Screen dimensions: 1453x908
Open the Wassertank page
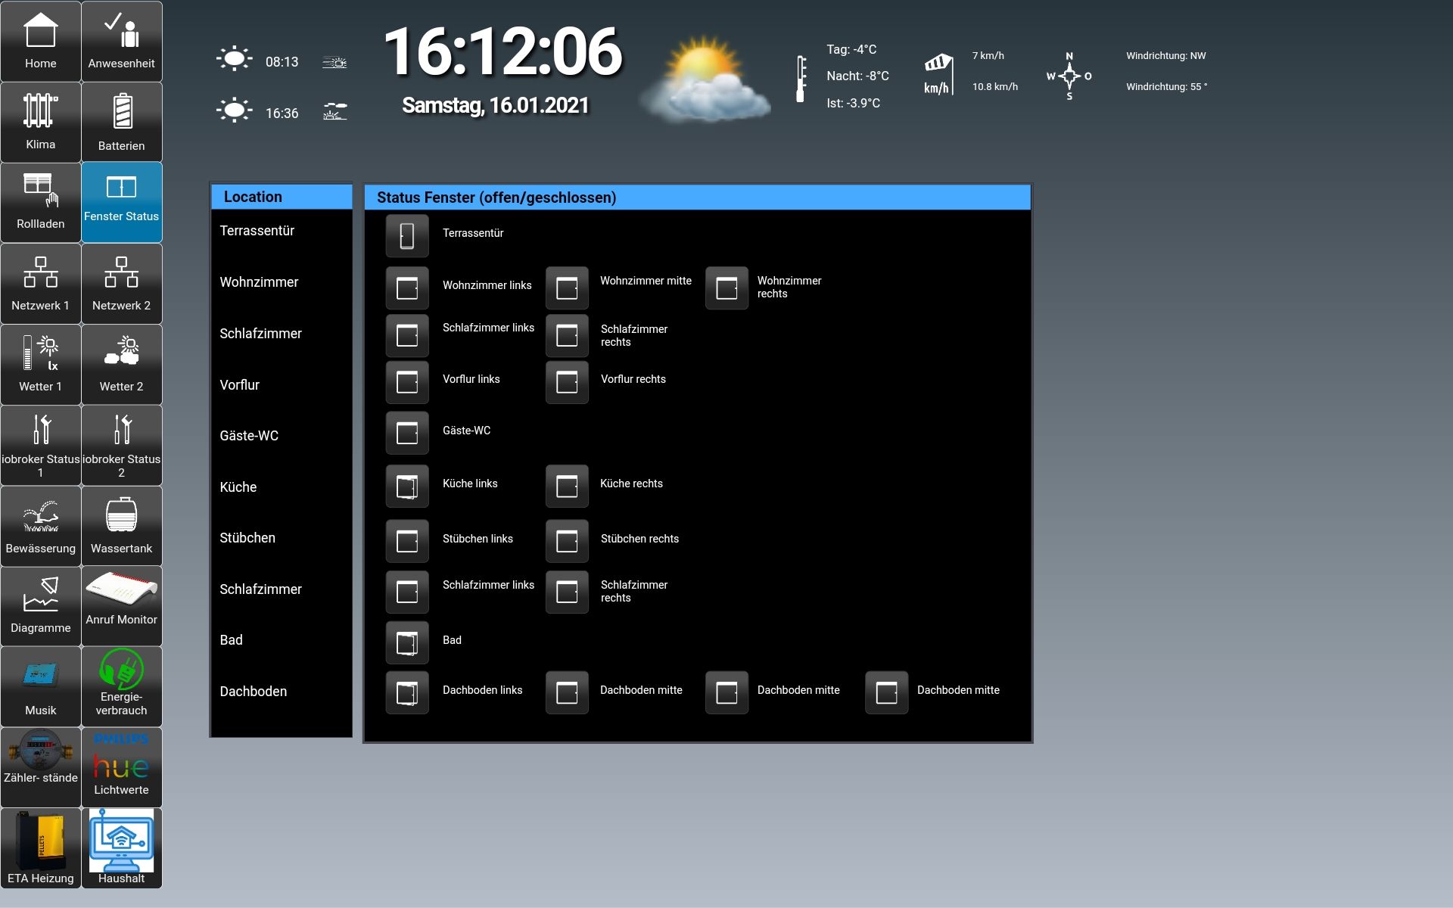(x=121, y=526)
